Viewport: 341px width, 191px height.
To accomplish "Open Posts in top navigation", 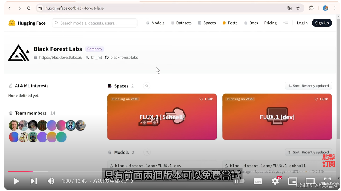I will click(230, 23).
